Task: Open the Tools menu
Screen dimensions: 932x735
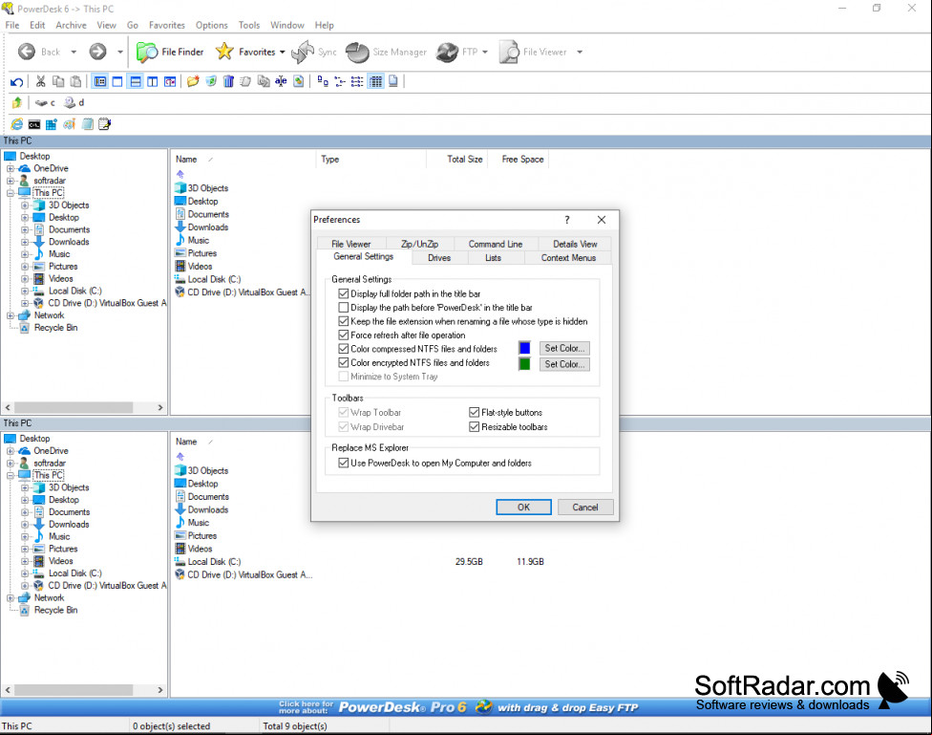Action: tap(249, 25)
